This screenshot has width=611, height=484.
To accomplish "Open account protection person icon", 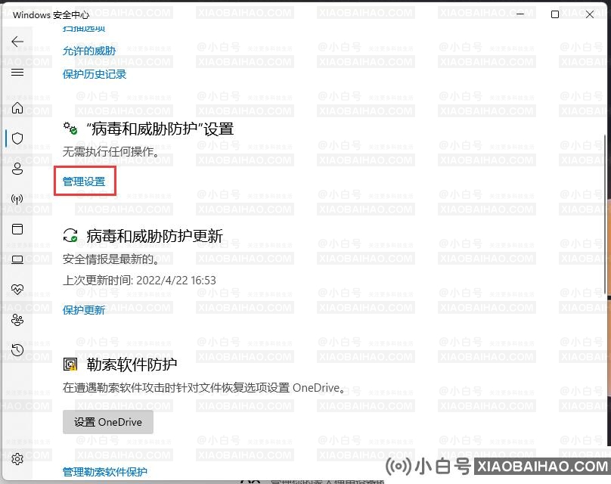I will point(17,169).
